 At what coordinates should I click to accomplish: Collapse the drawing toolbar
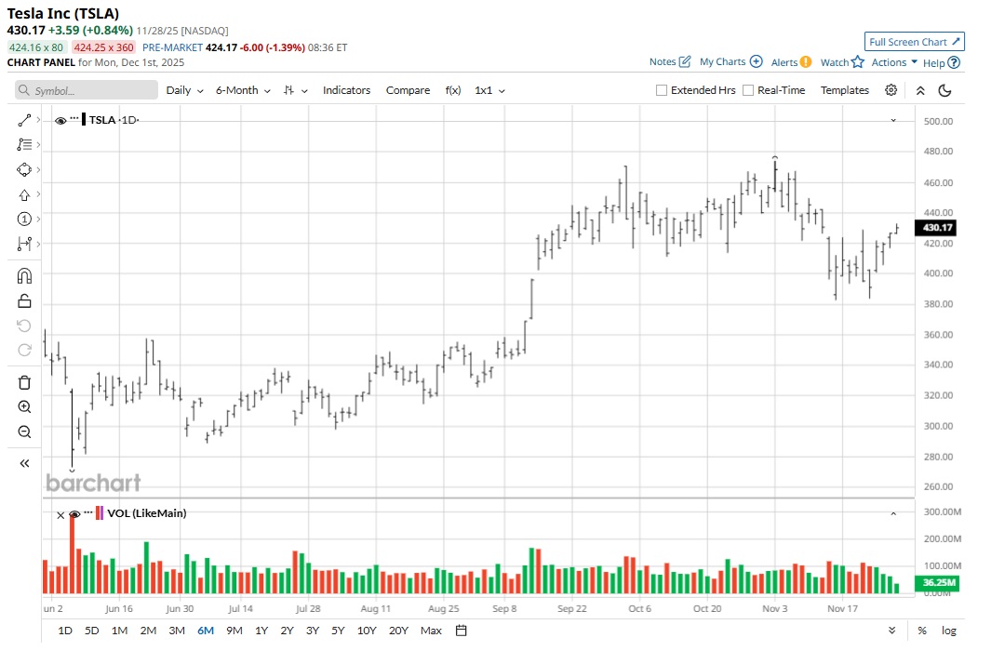24,463
